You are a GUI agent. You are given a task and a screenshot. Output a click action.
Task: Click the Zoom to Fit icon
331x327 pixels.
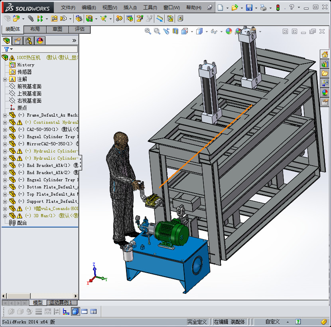pyautogui.click(x=148, y=31)
